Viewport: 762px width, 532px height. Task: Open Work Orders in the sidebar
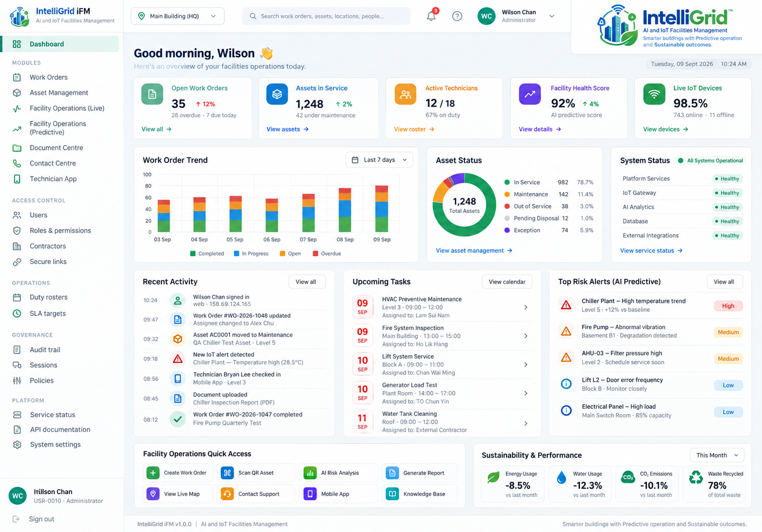pyautogui.click(x=48, y=77)
